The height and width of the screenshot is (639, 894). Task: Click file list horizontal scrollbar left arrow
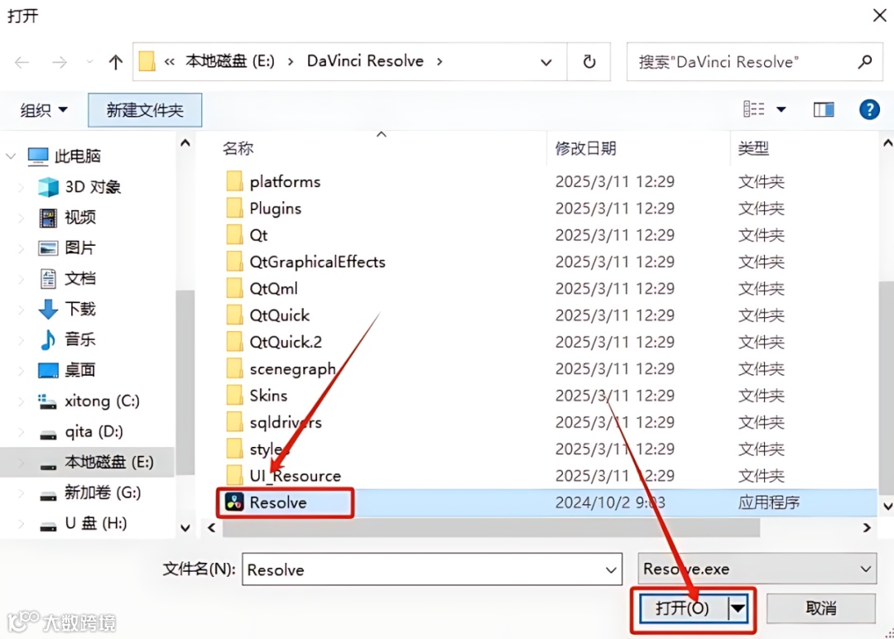212,528
